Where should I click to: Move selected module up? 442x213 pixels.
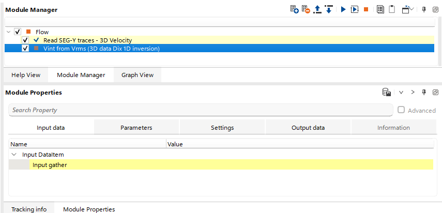[317, 9]
